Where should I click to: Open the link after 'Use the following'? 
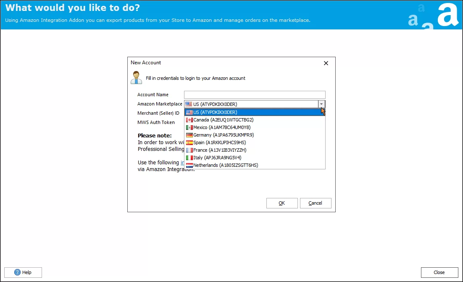182,163
